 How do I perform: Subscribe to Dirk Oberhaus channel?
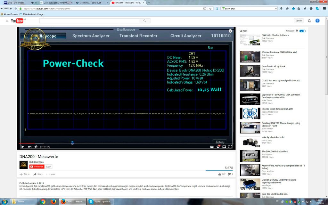pyautogui.click(x=37, y=167)
